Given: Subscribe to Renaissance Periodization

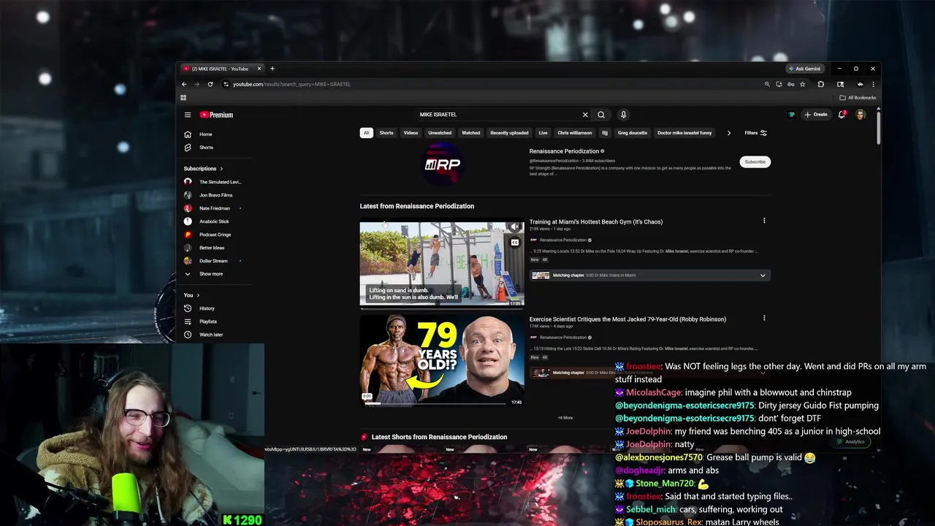Looking at the screenshot, I should coord(755,161).
